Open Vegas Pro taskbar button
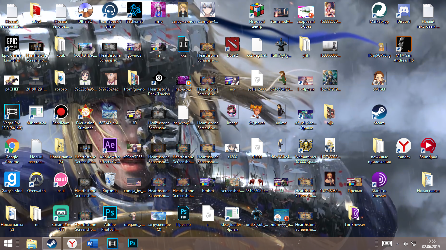The image size is (446, 250). pos(112,243)
